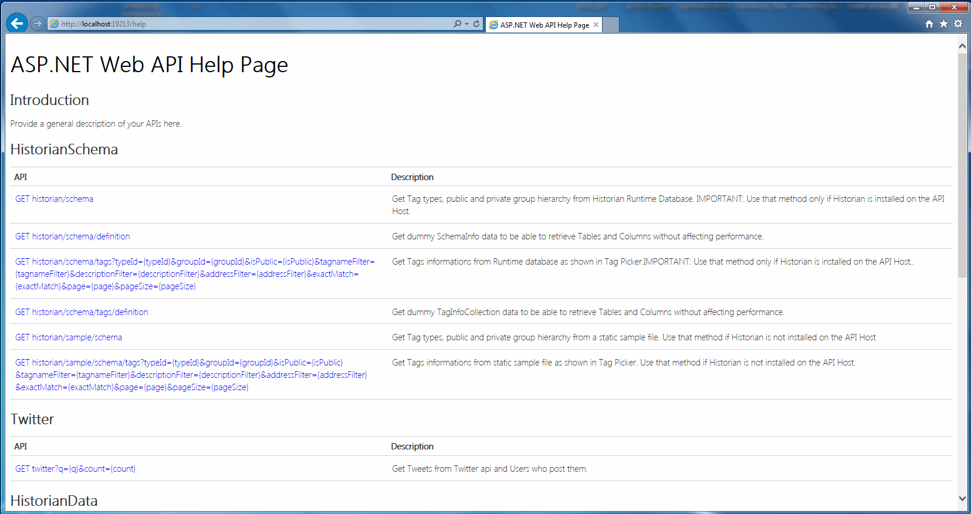Go back with the browser Back arrow
The height and width of the screenshot is (514, 971).
click(x=18, y=23)
